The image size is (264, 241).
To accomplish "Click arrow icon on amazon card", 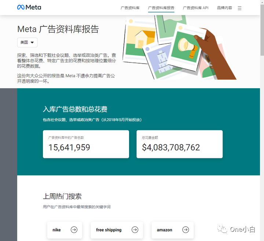I will point(186,230).
